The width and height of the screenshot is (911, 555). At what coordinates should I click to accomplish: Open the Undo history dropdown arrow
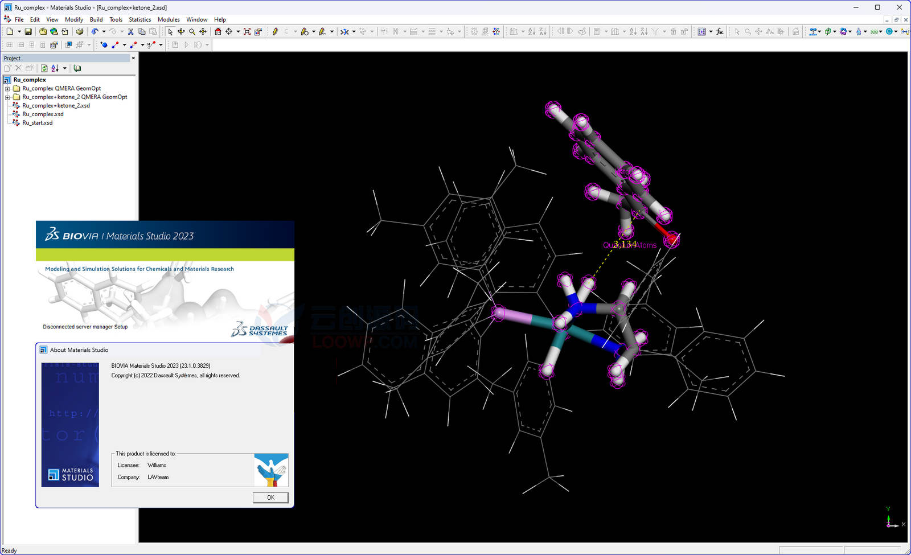[104, 32]
